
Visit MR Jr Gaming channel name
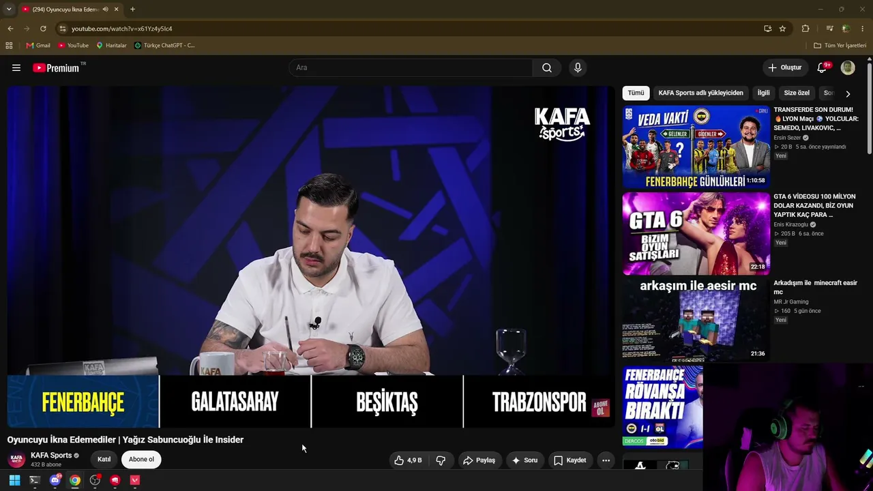coord(791,301)
